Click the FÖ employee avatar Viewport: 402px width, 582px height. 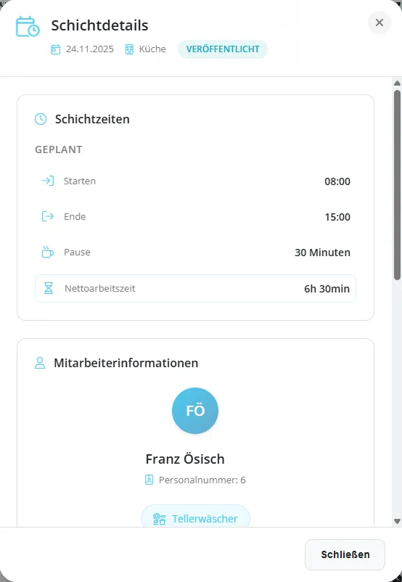pos(195,411)
